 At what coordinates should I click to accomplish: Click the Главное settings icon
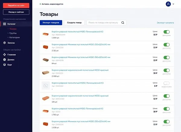5,55
